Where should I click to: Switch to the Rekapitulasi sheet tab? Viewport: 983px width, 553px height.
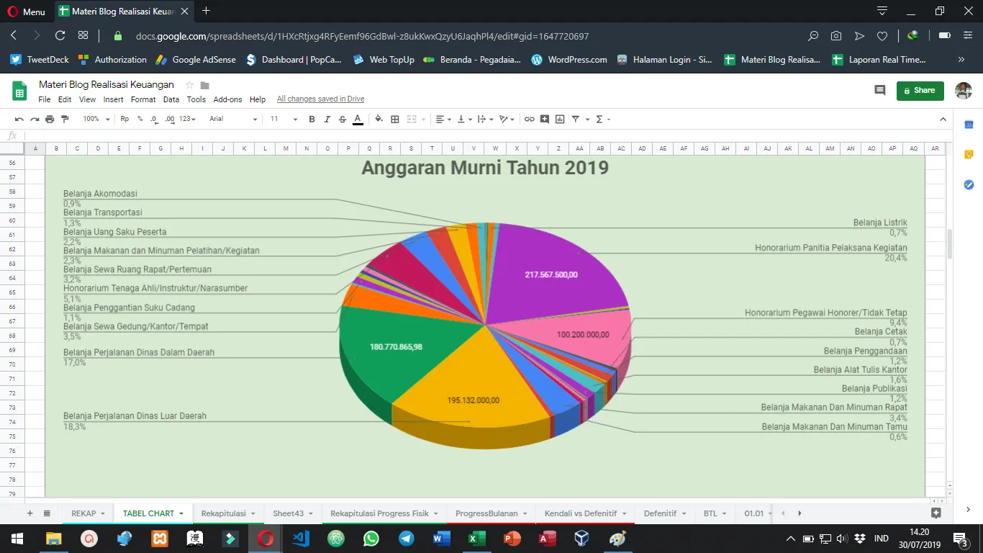225,513
